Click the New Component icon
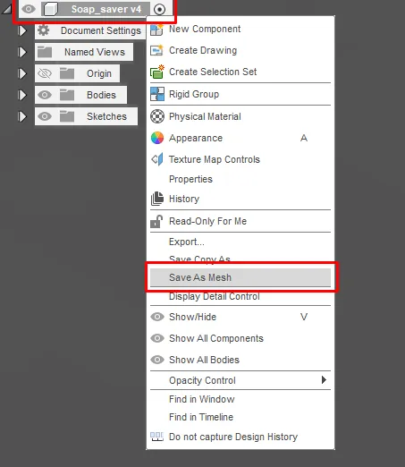 coord(156,30)
